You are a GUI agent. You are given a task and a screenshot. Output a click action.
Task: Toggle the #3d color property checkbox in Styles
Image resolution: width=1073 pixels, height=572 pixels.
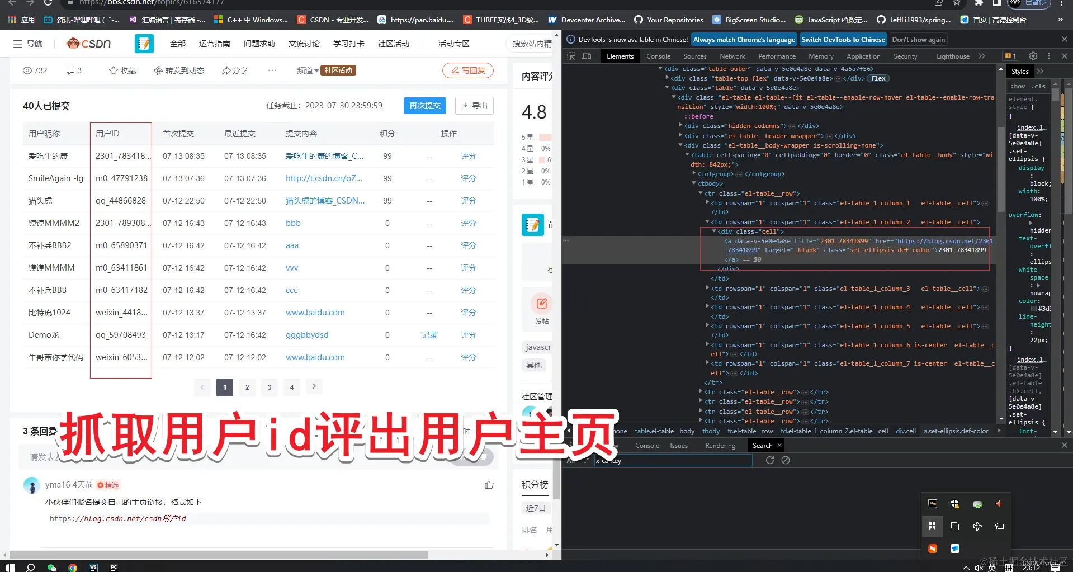point(1034,309)
